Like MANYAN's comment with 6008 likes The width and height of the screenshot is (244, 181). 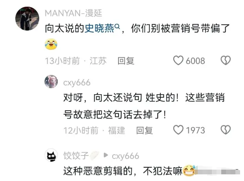(178, 60)
